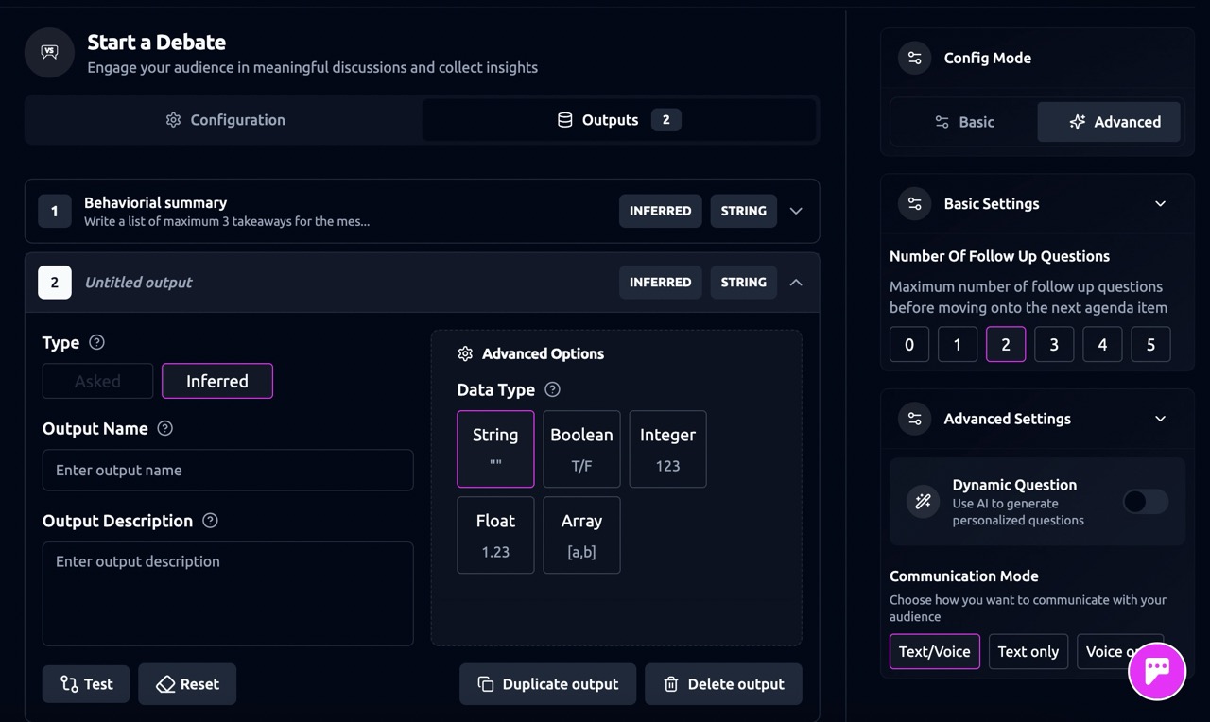The height and width of the screenshot is (722, 1210).
Task: Click the Config Mode sliders icon
Action: (x=914, y=59)
